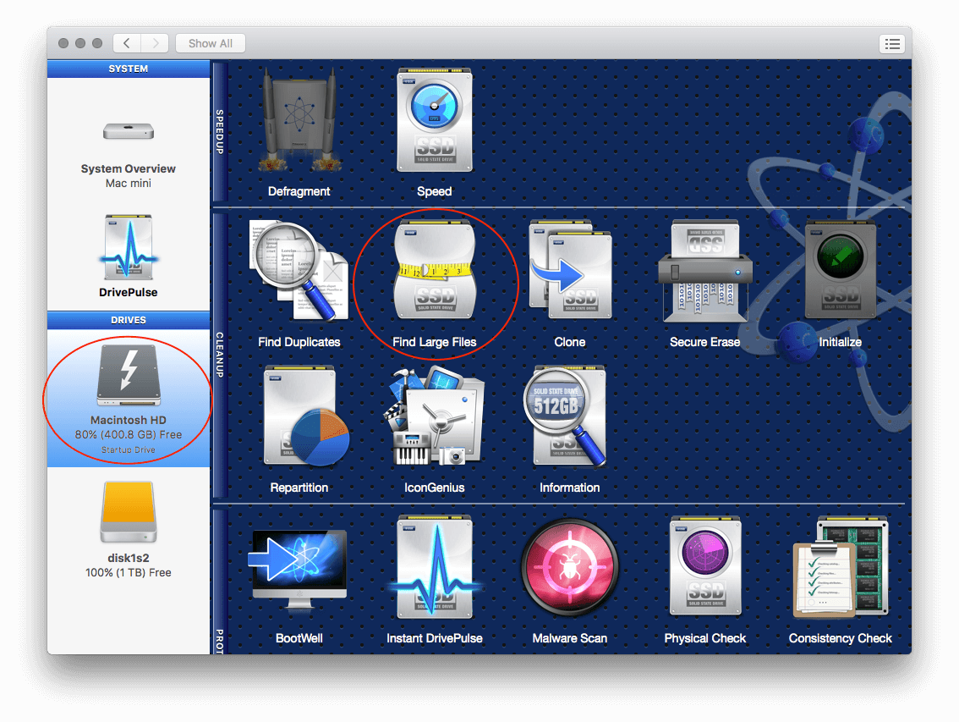959x722 pixels.
Task: Go back with the navigation arrow
Action: 126,43
